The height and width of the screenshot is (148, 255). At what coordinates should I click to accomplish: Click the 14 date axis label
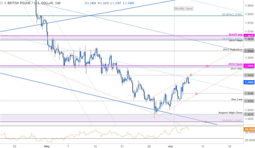(95, 146)
